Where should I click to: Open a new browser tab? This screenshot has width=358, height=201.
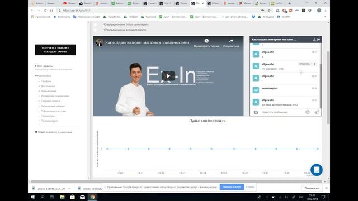tap(290, 3)
